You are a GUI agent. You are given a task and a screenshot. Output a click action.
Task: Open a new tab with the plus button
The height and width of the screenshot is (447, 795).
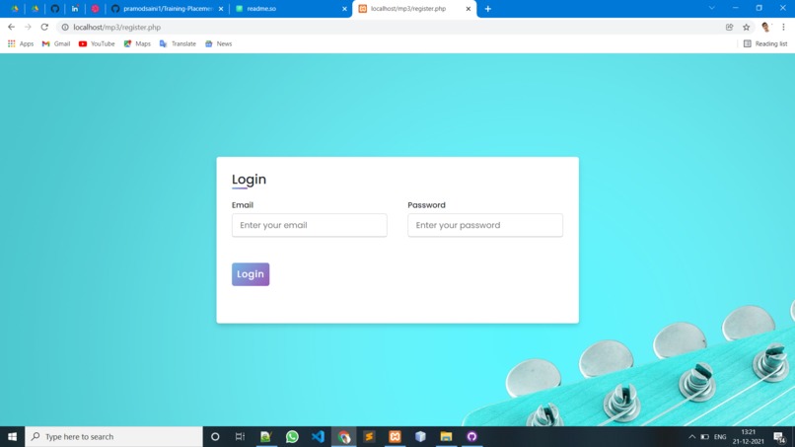click(487, 9)
